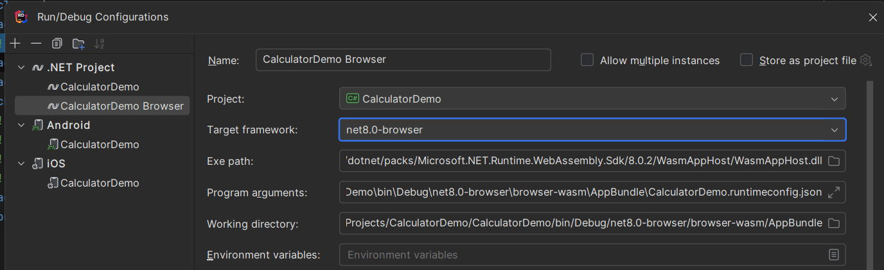This screenshot has width=884, height=270.
Task: Select CalculatorDemo under Android
Action: point(100,144)
